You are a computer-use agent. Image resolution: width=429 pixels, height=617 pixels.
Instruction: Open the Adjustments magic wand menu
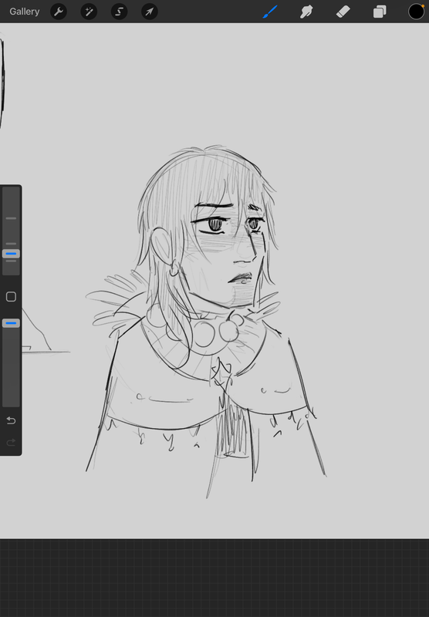click(x=89, y=12)
